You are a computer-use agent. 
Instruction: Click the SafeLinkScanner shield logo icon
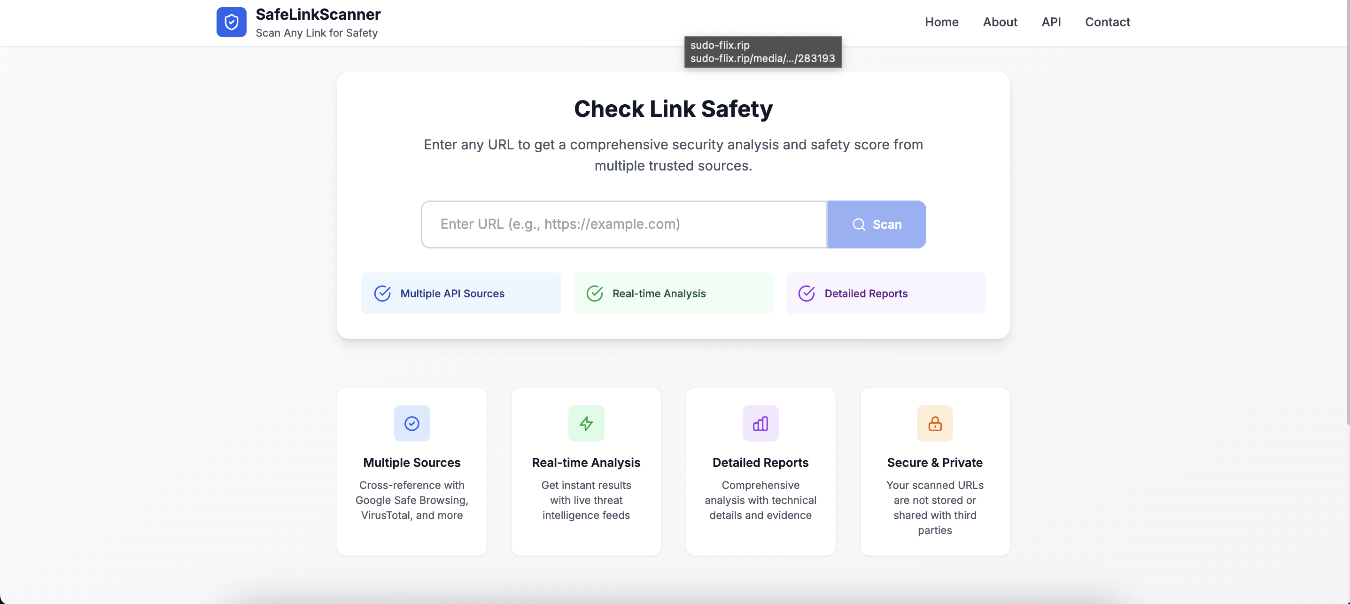231,22
